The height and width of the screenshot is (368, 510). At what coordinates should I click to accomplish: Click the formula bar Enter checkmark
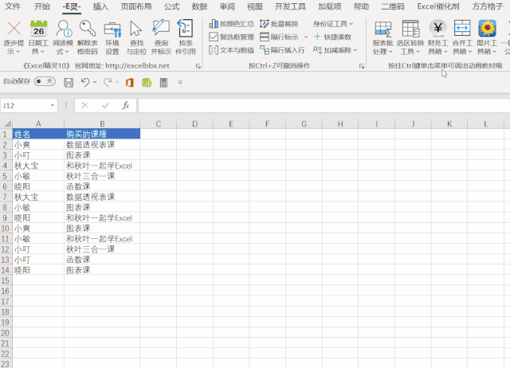click(x=105, y=105)
